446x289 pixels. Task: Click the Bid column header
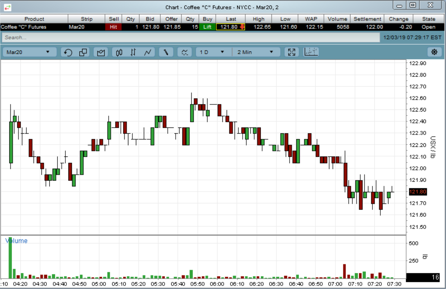click(150, 19)
